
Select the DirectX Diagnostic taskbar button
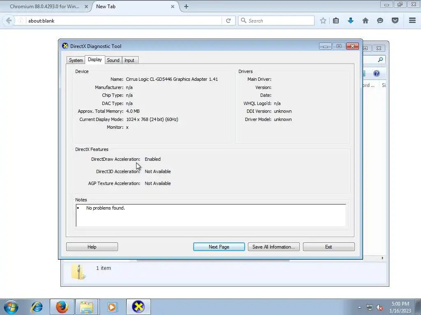click(138, 307)
